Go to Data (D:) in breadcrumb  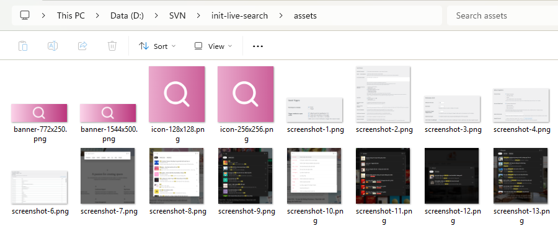[x=127, y=15]
